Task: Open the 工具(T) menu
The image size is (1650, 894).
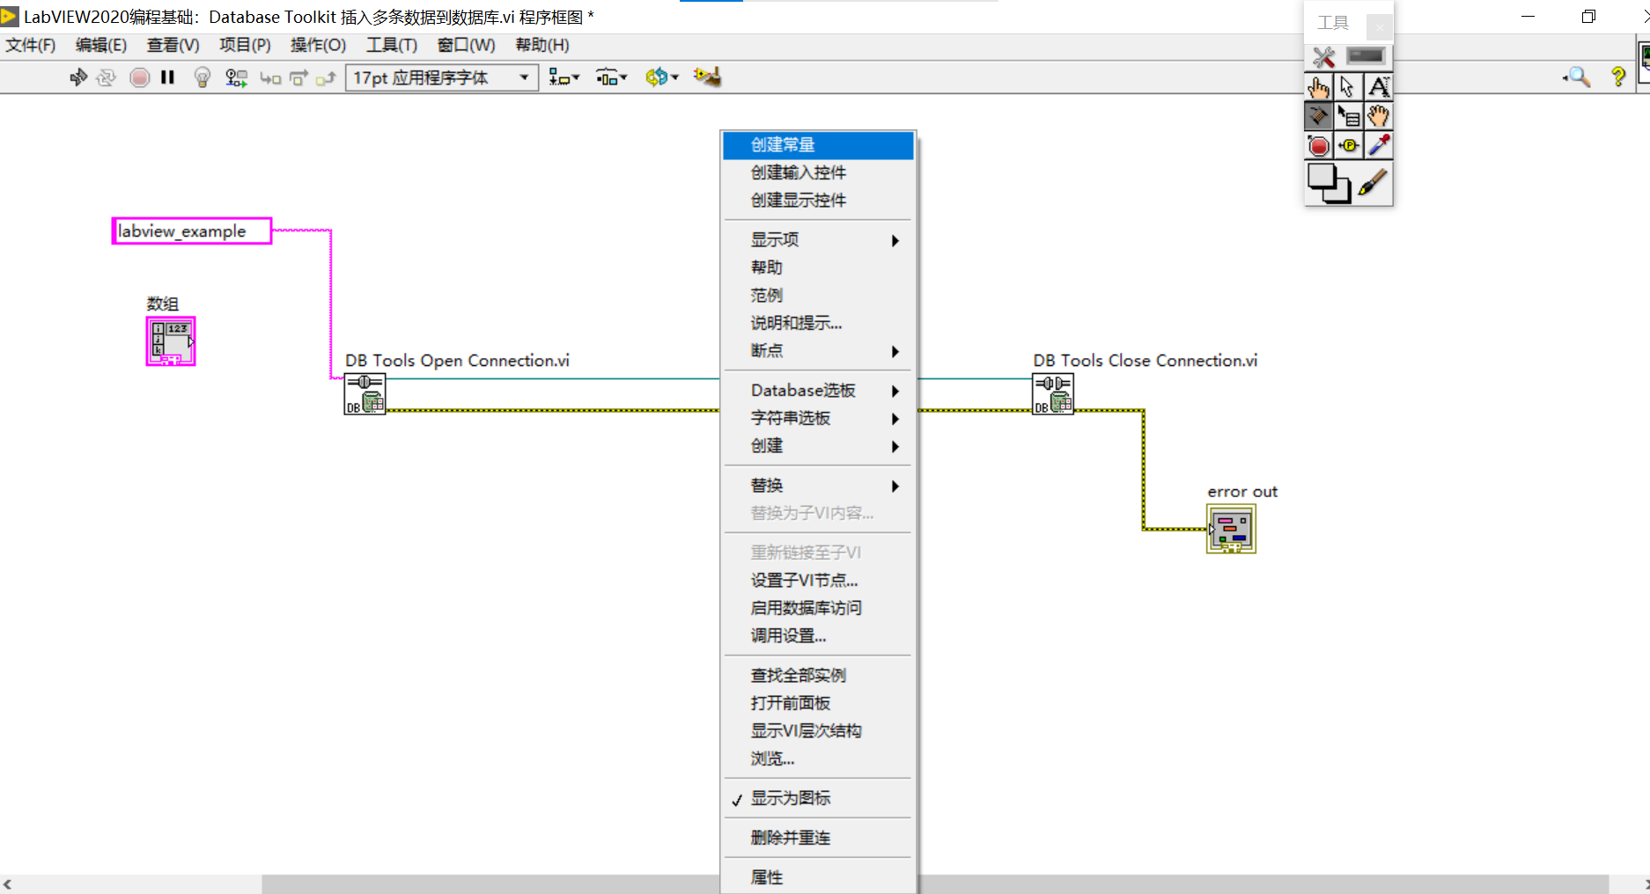Action: (x=392, y=45)
